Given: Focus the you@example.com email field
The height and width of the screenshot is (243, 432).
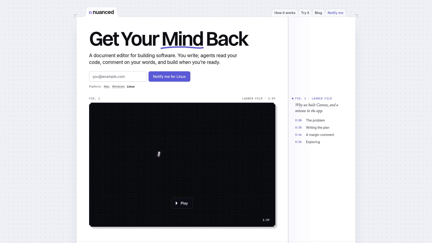Looking at the screenshot, I should pyautogui.click(x=118, y=76).
